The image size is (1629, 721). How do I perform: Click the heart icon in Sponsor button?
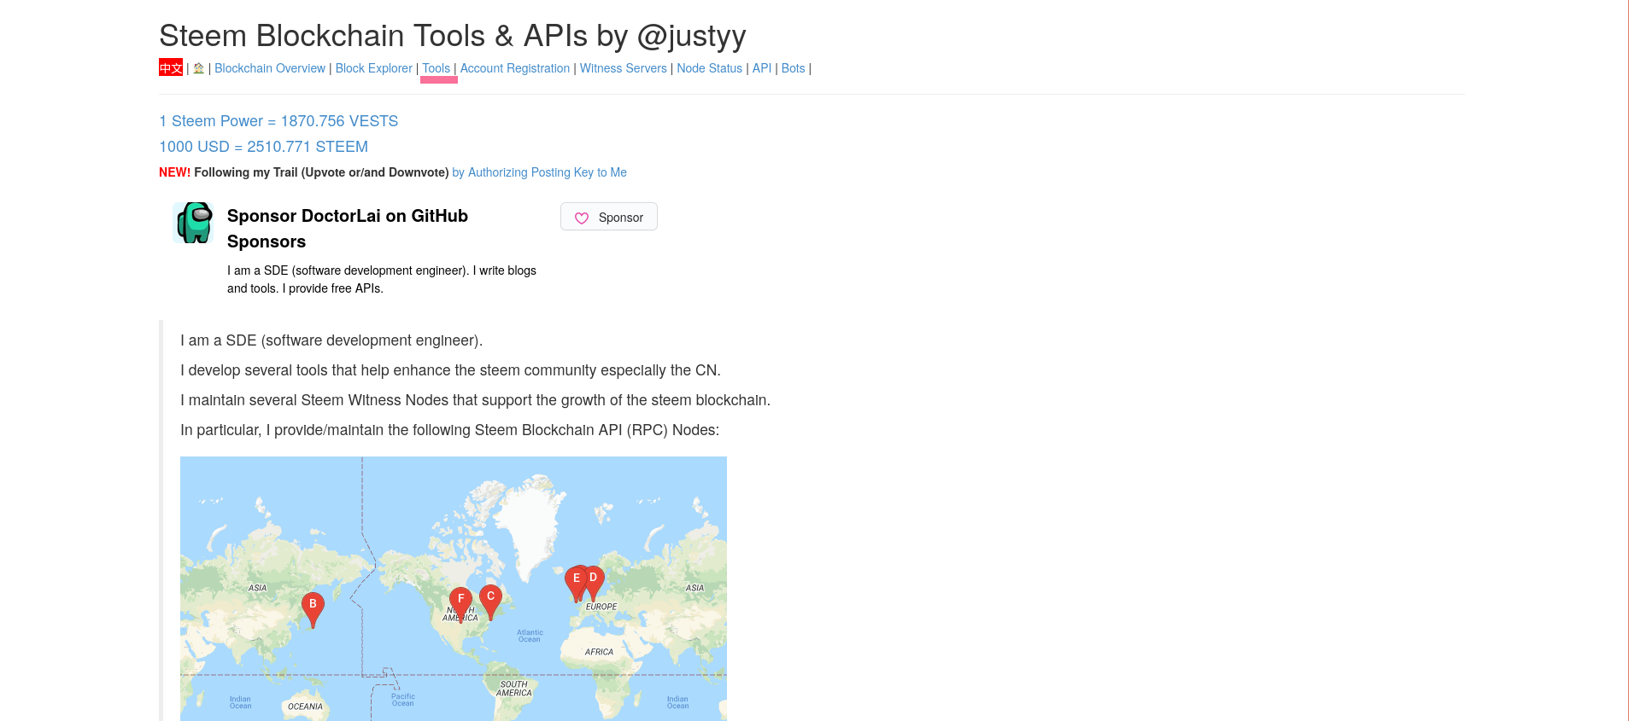point(582,218)
